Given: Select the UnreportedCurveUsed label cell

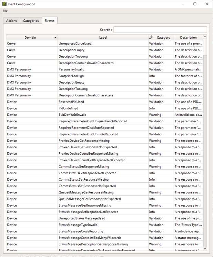Looking at the screenshot, I should tap(103, 44).
